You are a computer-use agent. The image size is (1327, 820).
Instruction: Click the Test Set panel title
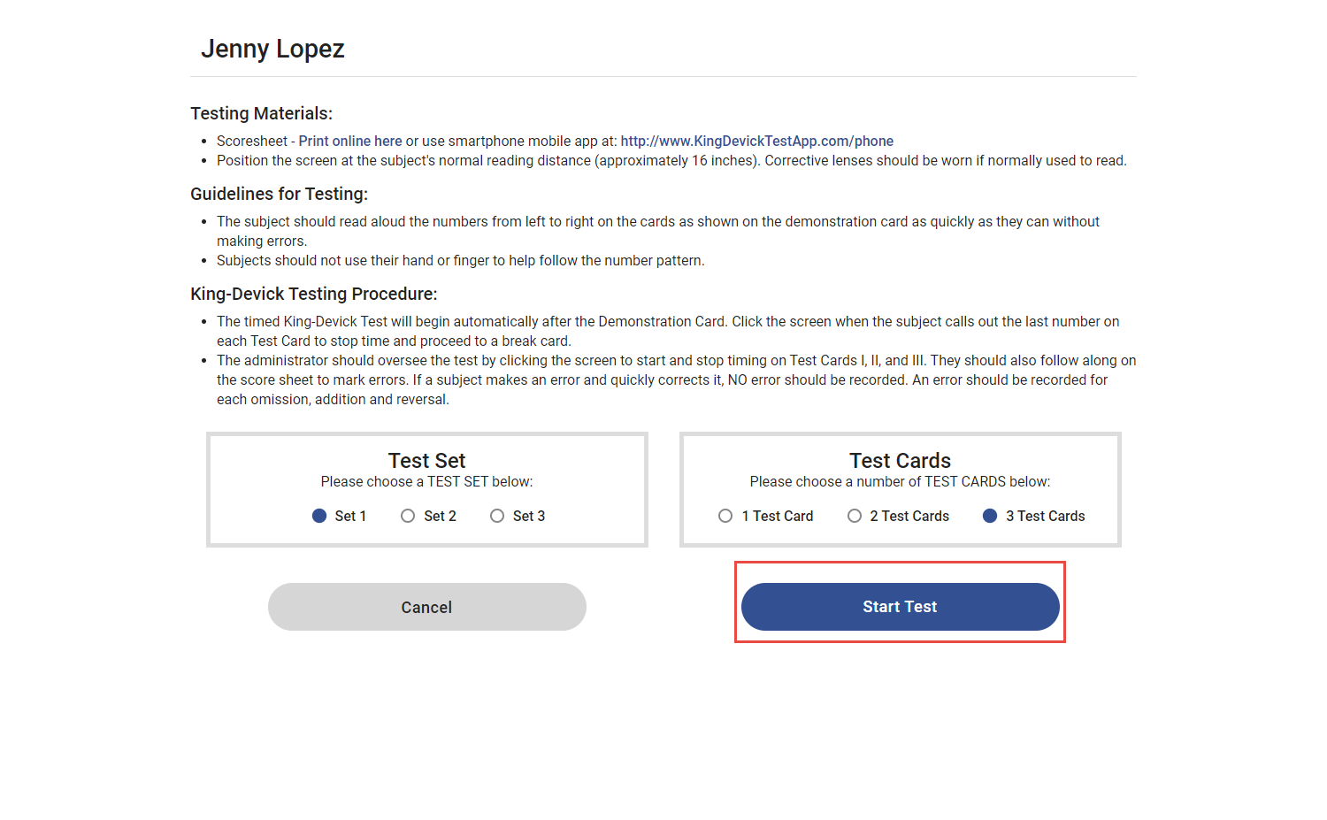pyautogui.click(x=426, y=460)
